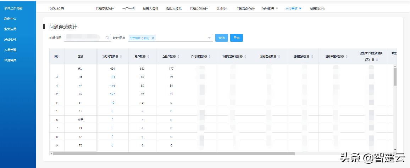
Task: Open 业务应用 in the sidebar
Action: click(10, 29)
